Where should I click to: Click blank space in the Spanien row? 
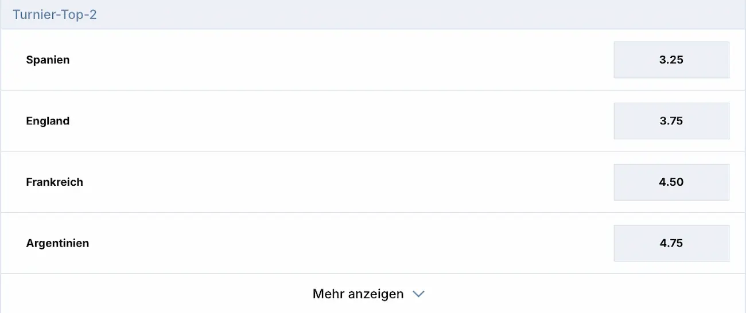[344, 60]
